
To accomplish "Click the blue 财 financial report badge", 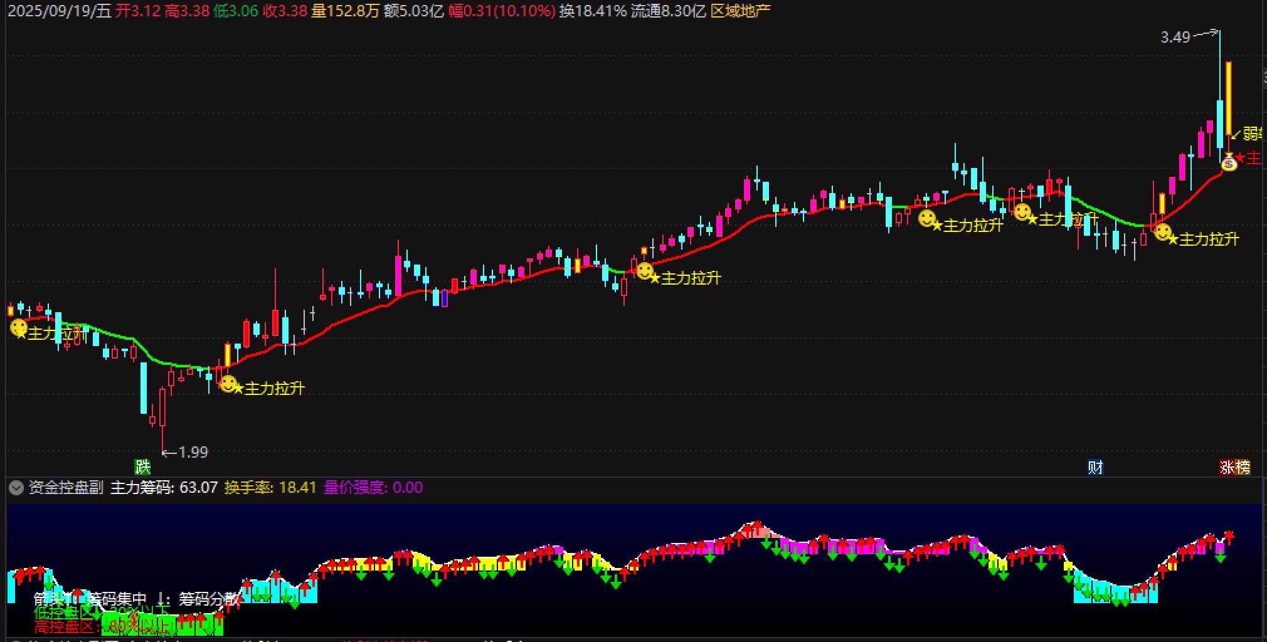I will 1095,467.
